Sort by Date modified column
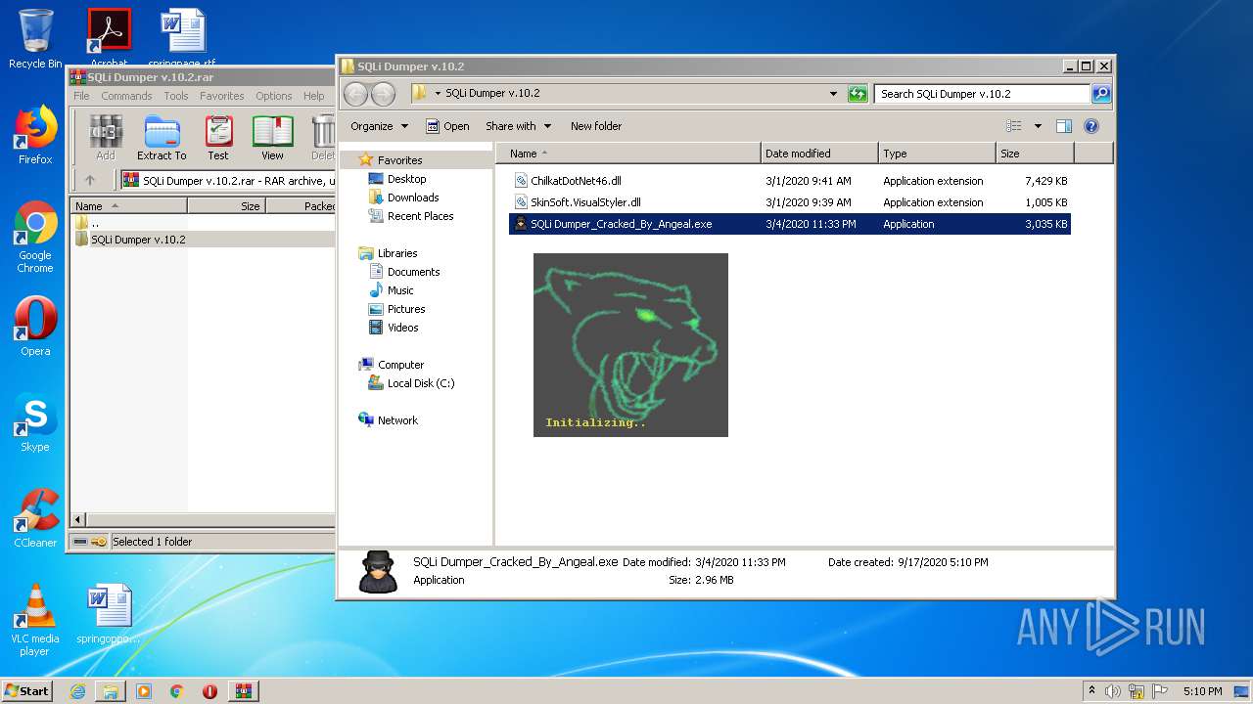1253x704 pixels. click(x=819, y=154)
